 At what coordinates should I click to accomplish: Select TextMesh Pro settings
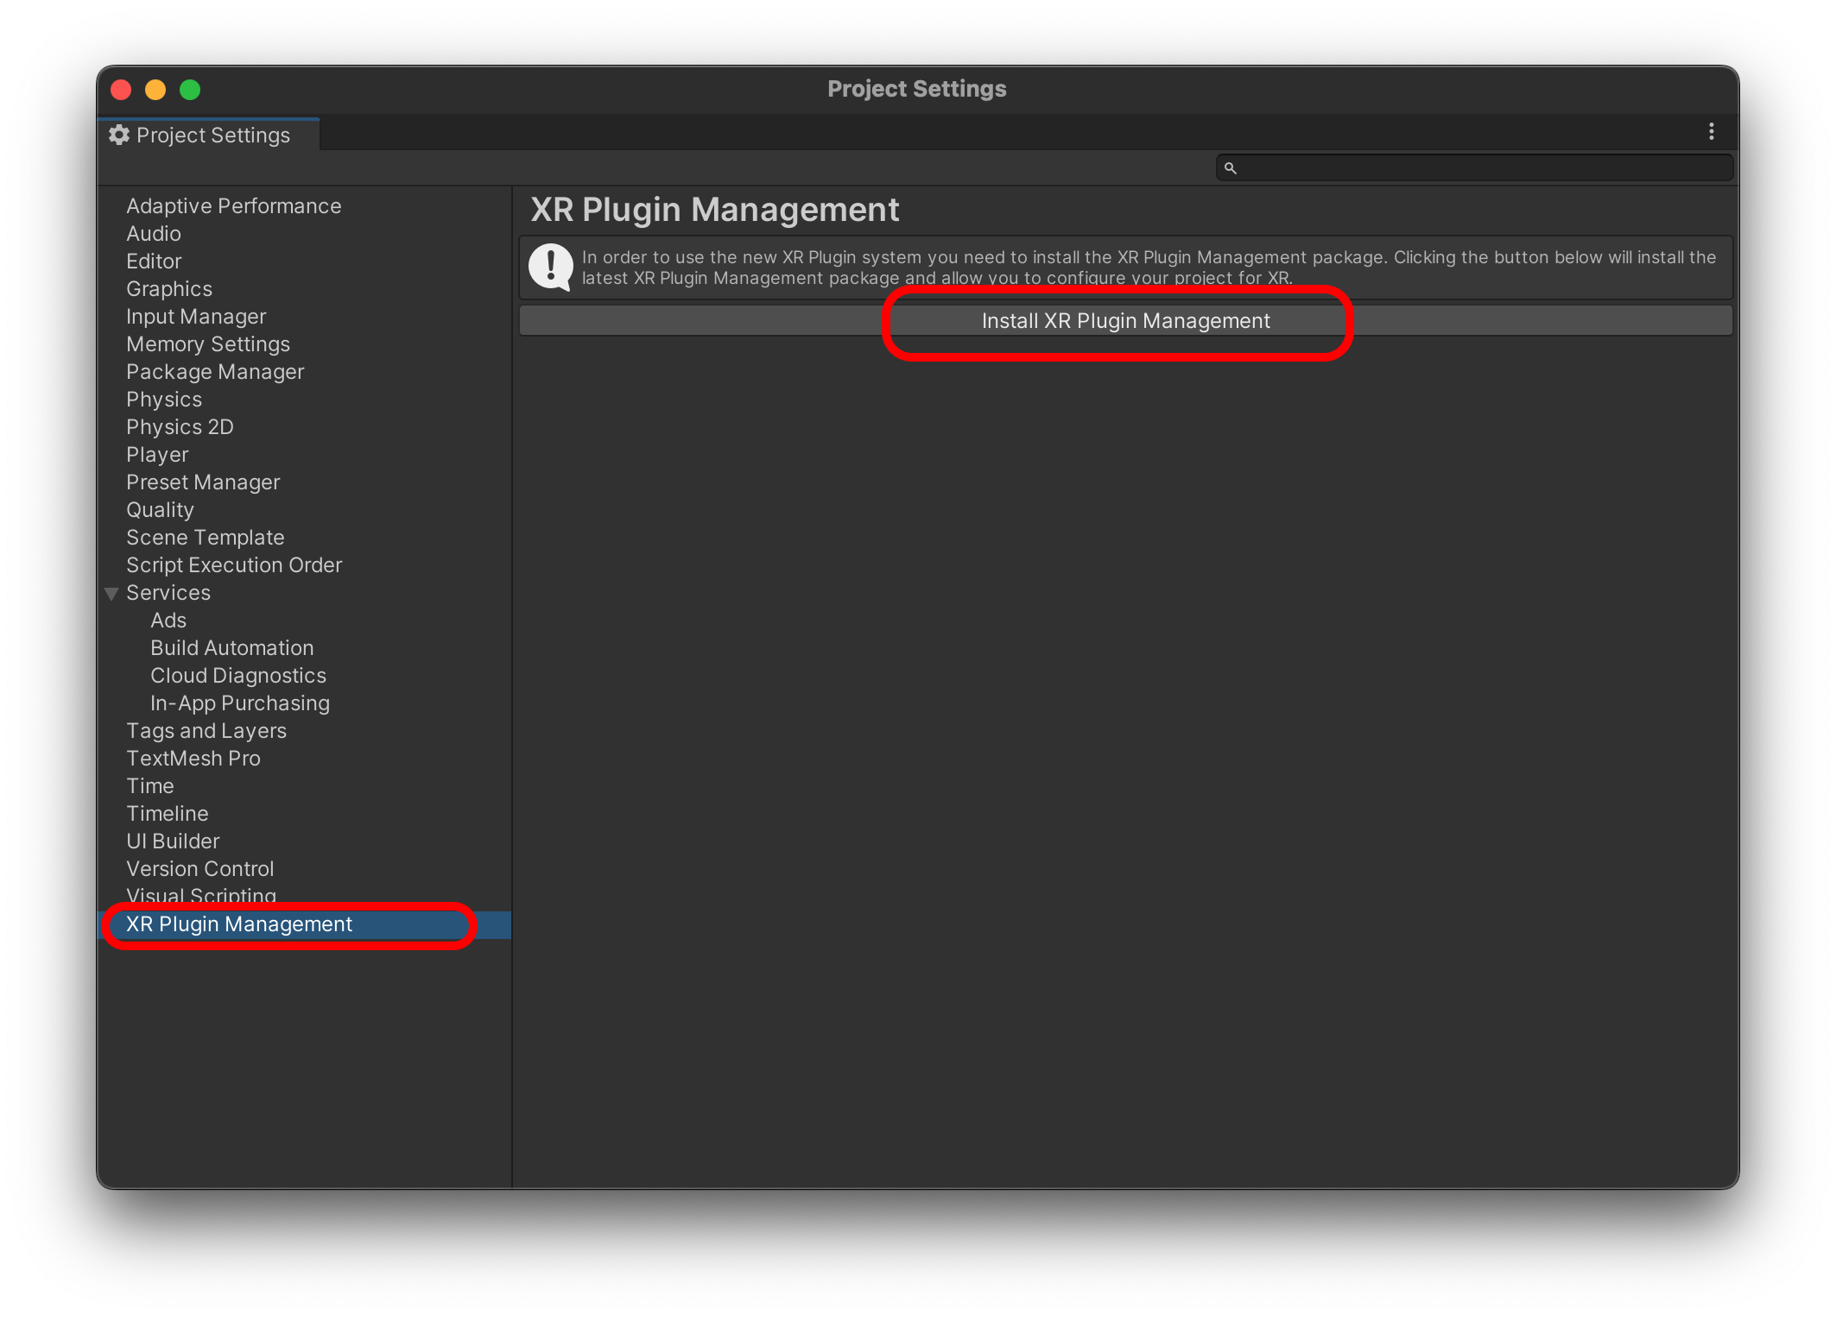coord(193,759)
